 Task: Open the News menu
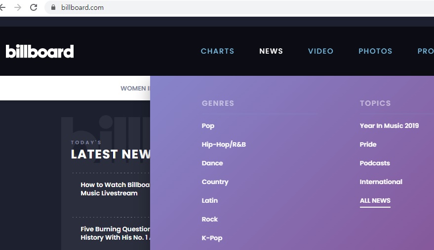pos(271,51)
